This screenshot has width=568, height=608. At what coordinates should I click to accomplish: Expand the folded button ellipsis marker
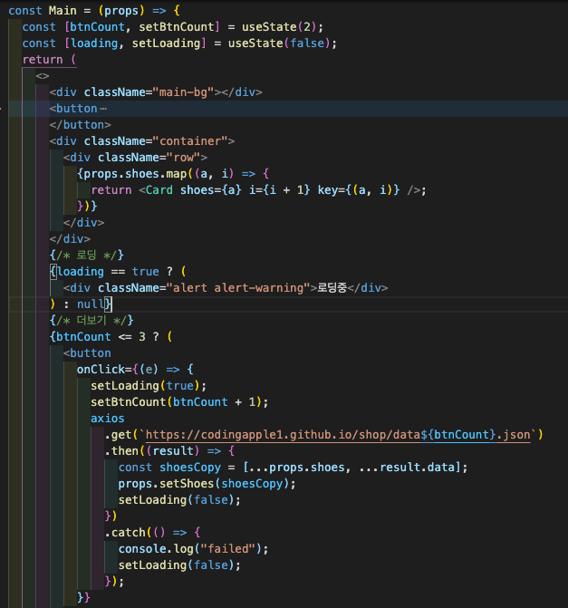[x=102, y=109]
